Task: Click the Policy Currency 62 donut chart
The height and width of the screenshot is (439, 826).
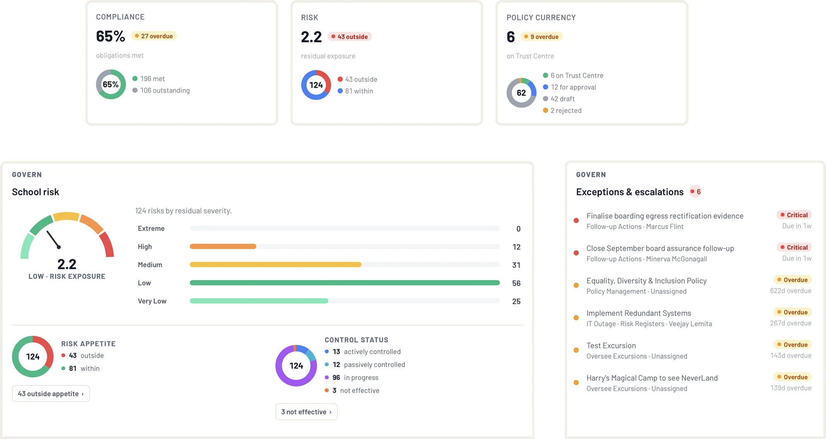Action: pyautogui.click(x=522, y=93)
